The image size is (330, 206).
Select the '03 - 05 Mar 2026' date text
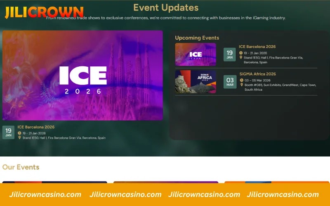coord(257,80)
